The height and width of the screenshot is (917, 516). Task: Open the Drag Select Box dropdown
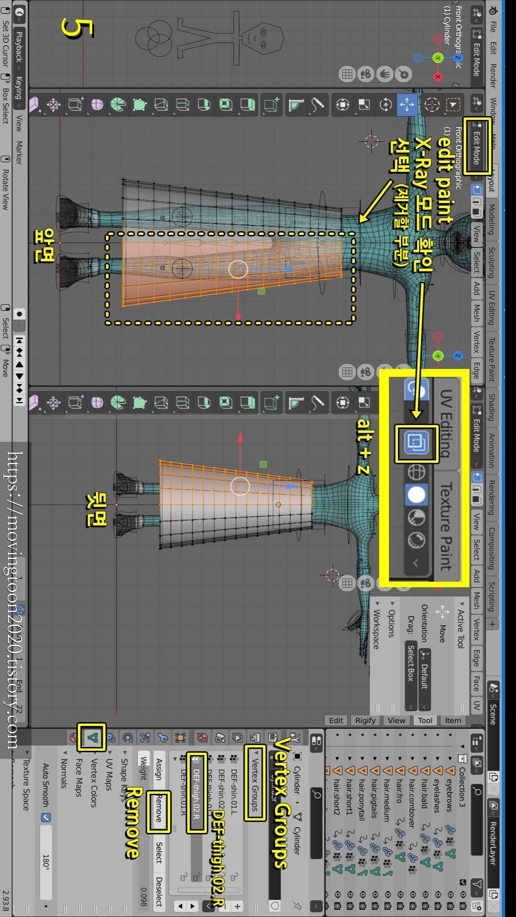coord(410,676)
